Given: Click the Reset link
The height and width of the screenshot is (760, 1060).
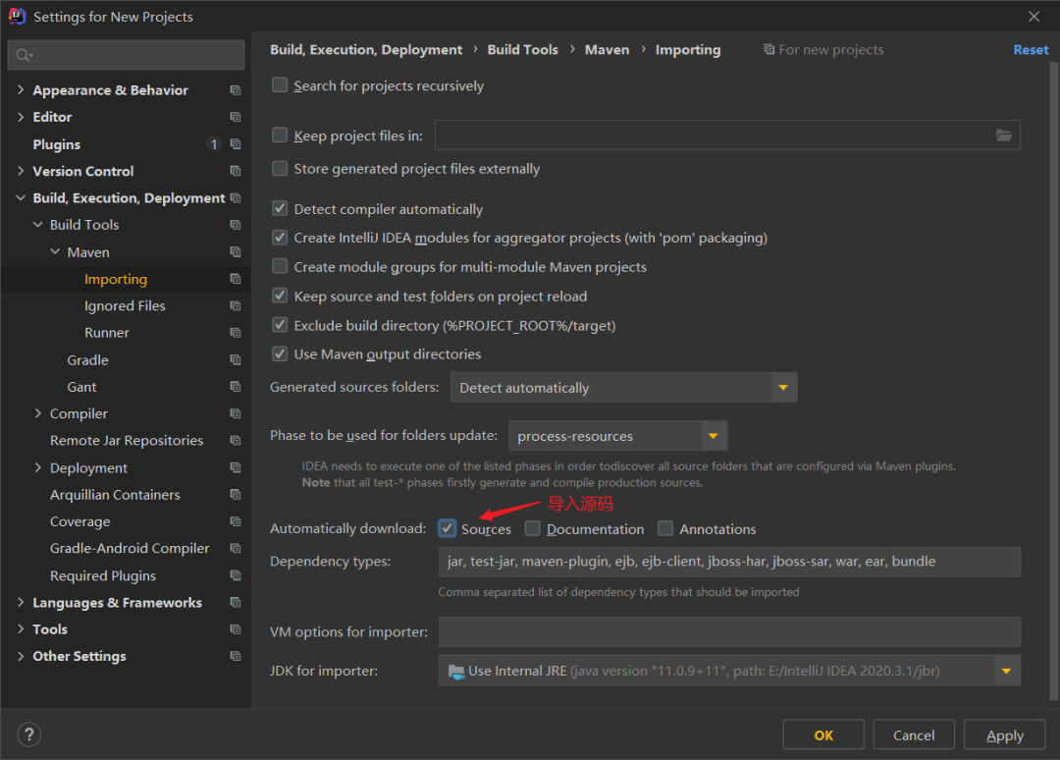Looking at the screenshot, I should pos(1031,49).
